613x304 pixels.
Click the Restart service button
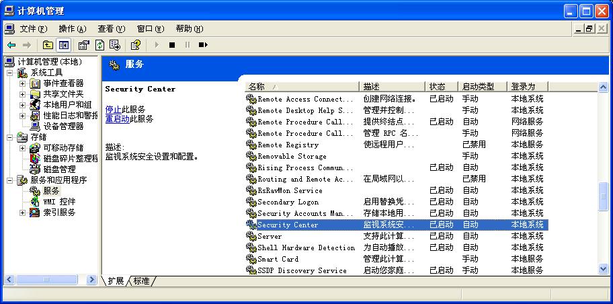point(203,45)
